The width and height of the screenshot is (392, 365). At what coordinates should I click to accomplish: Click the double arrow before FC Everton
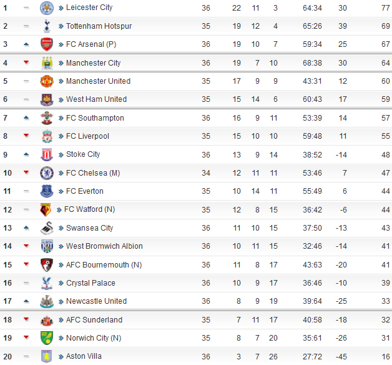[x=61, y=192]
